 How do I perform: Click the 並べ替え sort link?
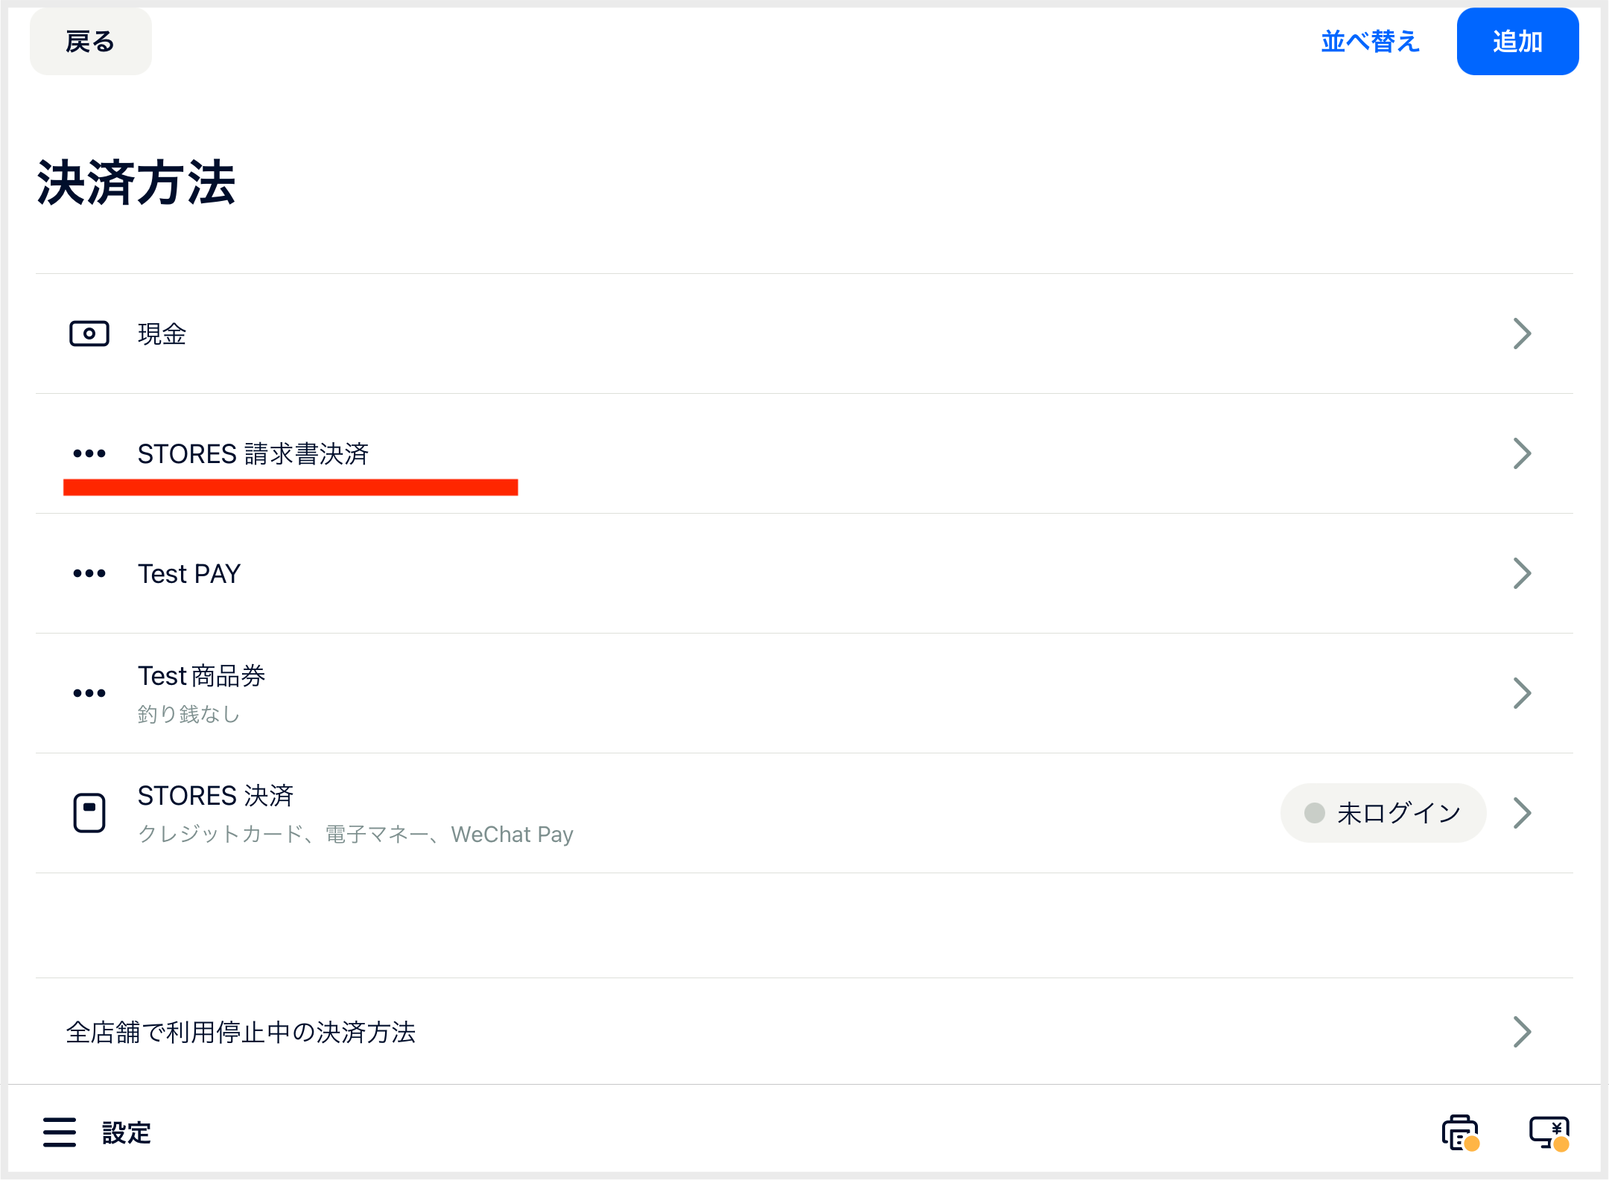click(1371, 42)
